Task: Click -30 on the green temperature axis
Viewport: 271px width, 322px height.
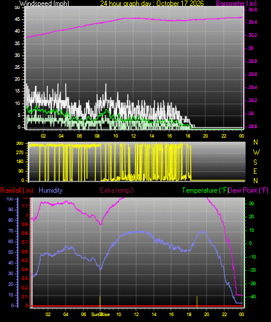Action: [x=252, y=283]
